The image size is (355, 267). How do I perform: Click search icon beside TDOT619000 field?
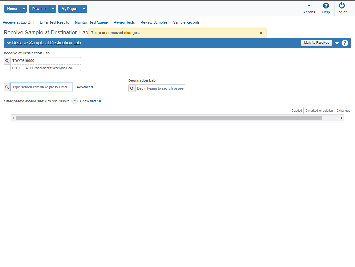7,61
